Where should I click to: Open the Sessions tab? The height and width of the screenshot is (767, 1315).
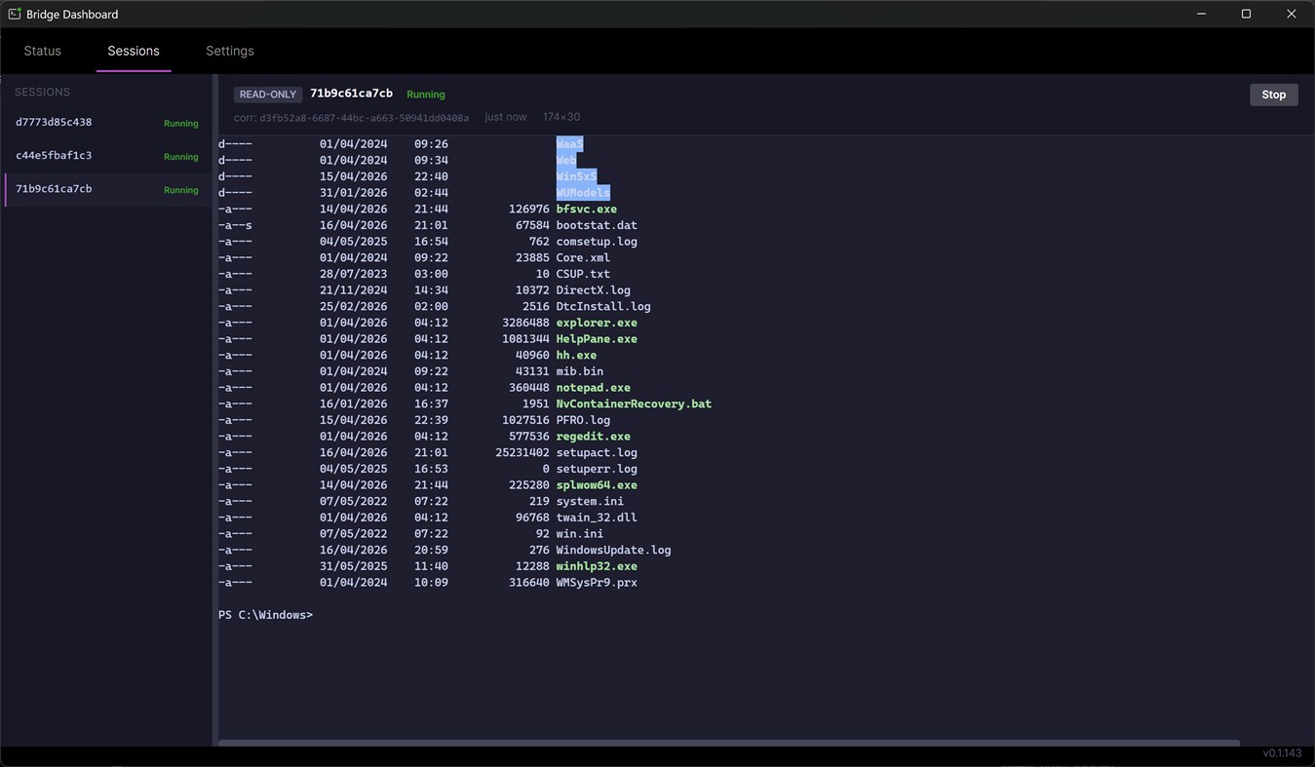coord(134,51)
